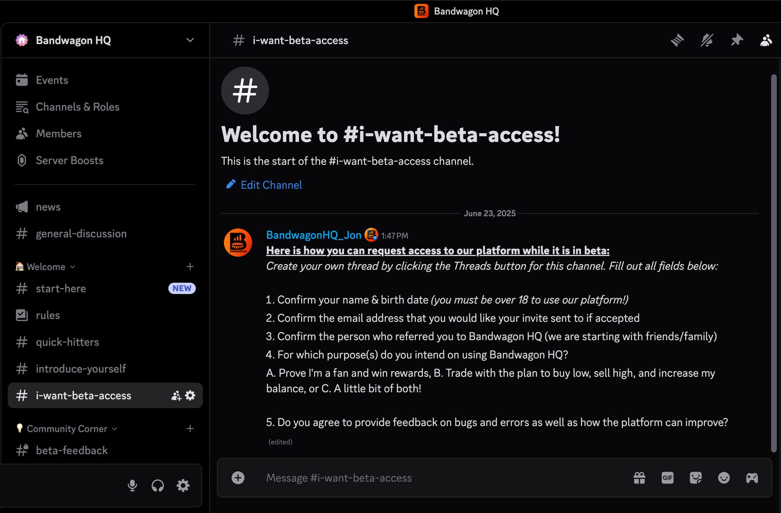781x513 pixels.
Task: Click BandwagonHQ_Jon username
Action: coord(314,235)
